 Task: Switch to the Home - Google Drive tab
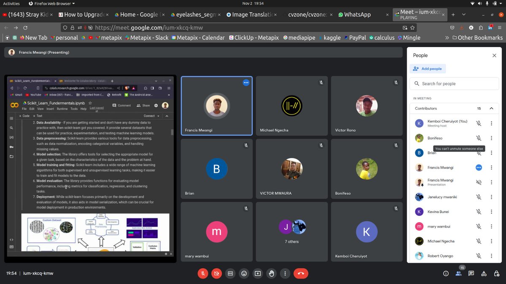point(140,14)
